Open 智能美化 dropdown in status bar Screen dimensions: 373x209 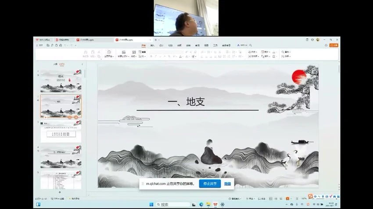click(235, 199)
